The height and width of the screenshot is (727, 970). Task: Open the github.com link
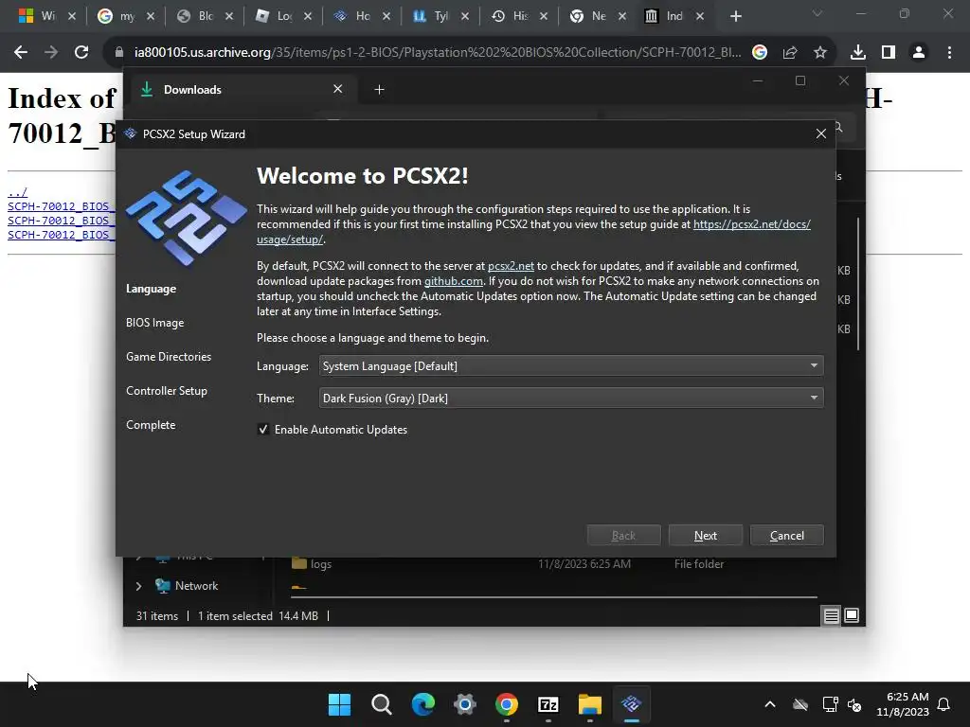tap(454, 281)
